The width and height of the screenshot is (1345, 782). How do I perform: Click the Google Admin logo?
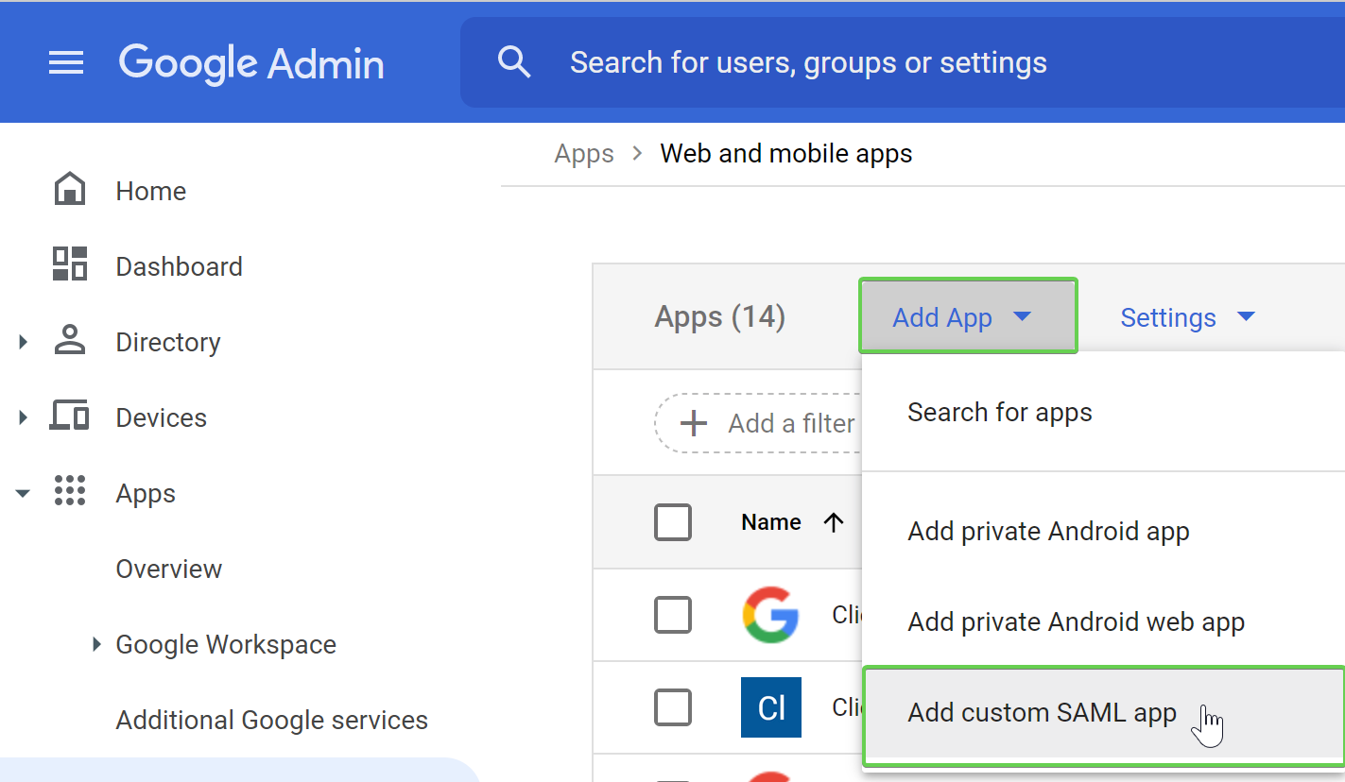(x=251, y=63)
